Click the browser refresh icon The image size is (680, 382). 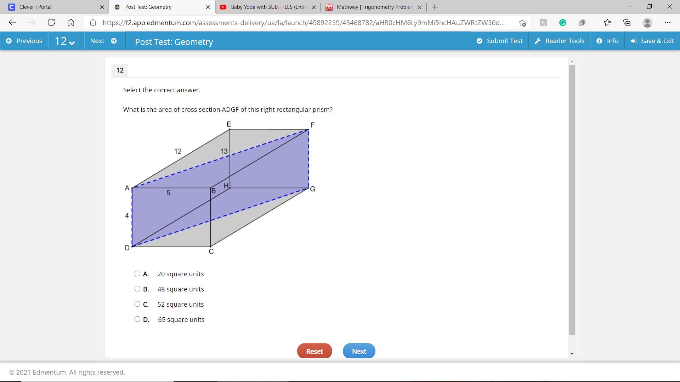51,23
